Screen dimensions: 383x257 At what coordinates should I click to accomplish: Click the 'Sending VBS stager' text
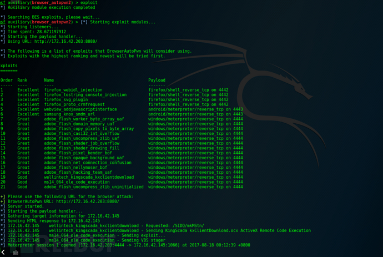[143, 240]
